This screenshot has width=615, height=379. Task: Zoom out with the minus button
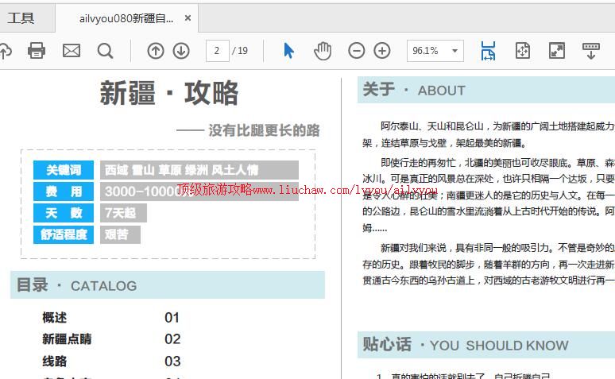point(357,51)
